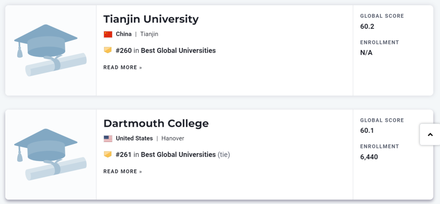The image size is (440, 204).
Task: Open the Tianjin University title link
Action: [x=151, y=19]
